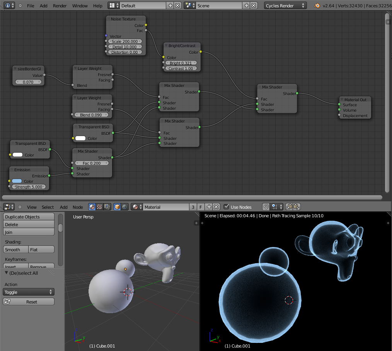Viewport: 392px width, 351px height.
Task: Click Duplicate Objects button
Action: point(29,217)
